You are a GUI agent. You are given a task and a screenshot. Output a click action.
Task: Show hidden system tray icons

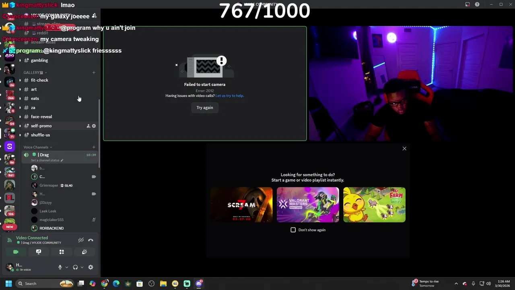tap(456, 284)
